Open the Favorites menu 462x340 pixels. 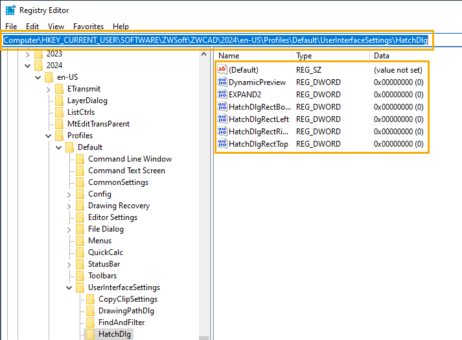coord(88,27)
